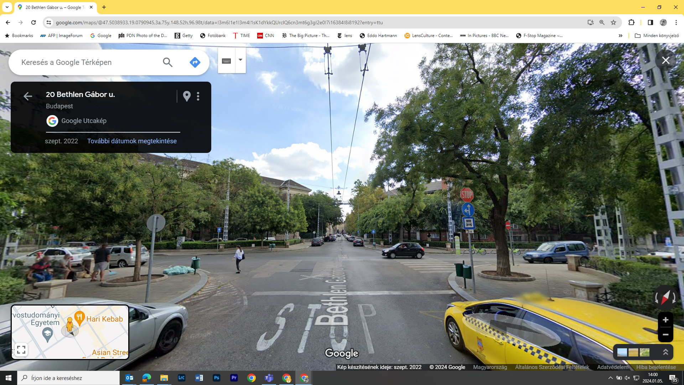Click the search magnifier icon in Maps
This screenshot has width=684, height=385.
[x=167, y=62]
